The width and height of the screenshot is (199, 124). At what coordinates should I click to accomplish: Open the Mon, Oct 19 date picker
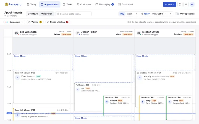(x=159, y=14)
